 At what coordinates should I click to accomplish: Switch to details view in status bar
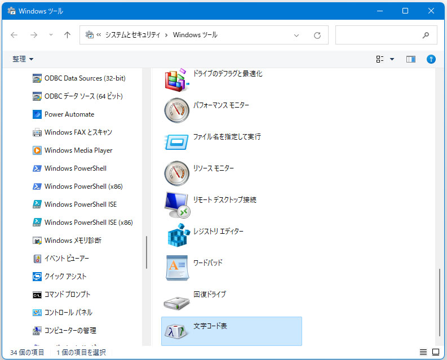(x=423, y=352)
